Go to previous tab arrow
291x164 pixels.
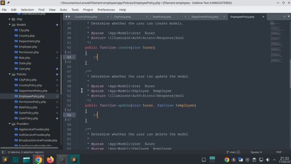point(66,16)
